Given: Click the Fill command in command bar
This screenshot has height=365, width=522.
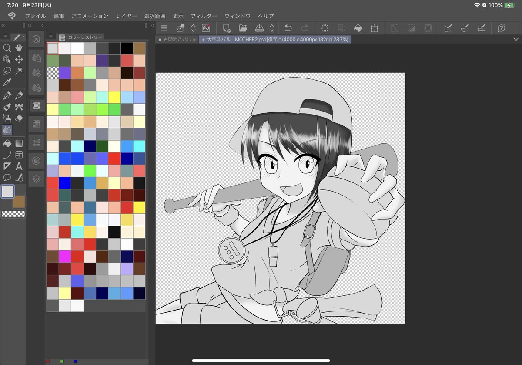Looking at the screenshot, I should point(358,28).
